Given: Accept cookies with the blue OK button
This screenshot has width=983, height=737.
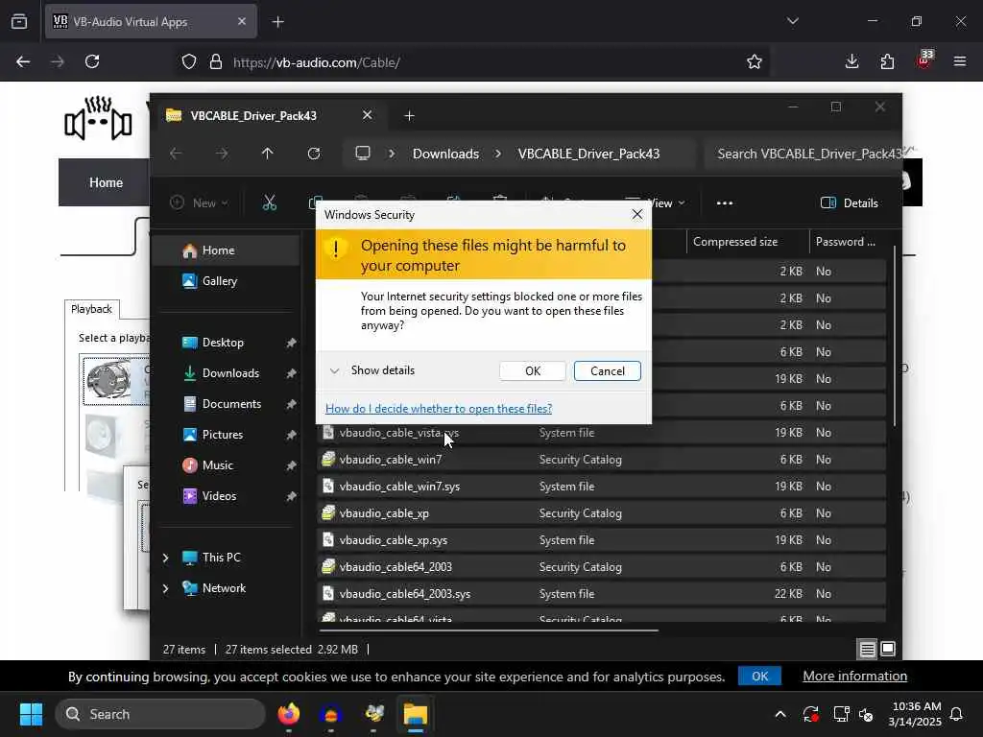Looking at the screenshot, I should [759, 677].
